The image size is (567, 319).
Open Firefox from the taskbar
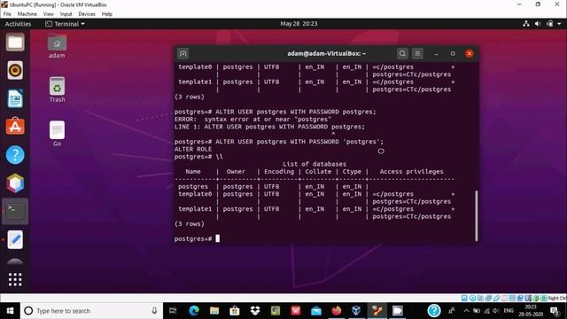click(337, 311)
